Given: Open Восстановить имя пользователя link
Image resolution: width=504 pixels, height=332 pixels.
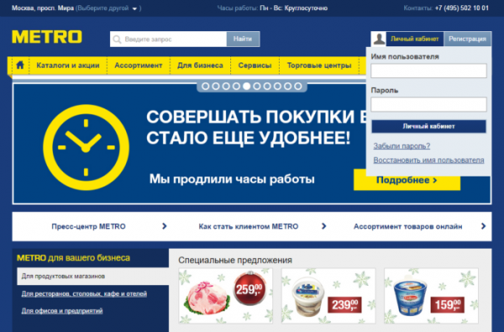Looking at the screenshot, I should 428,160.
